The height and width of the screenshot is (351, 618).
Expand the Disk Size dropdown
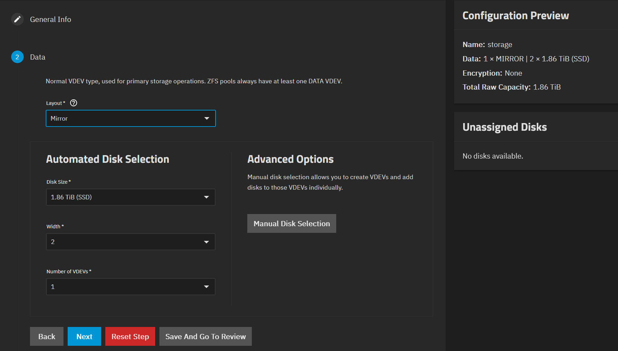130,197
